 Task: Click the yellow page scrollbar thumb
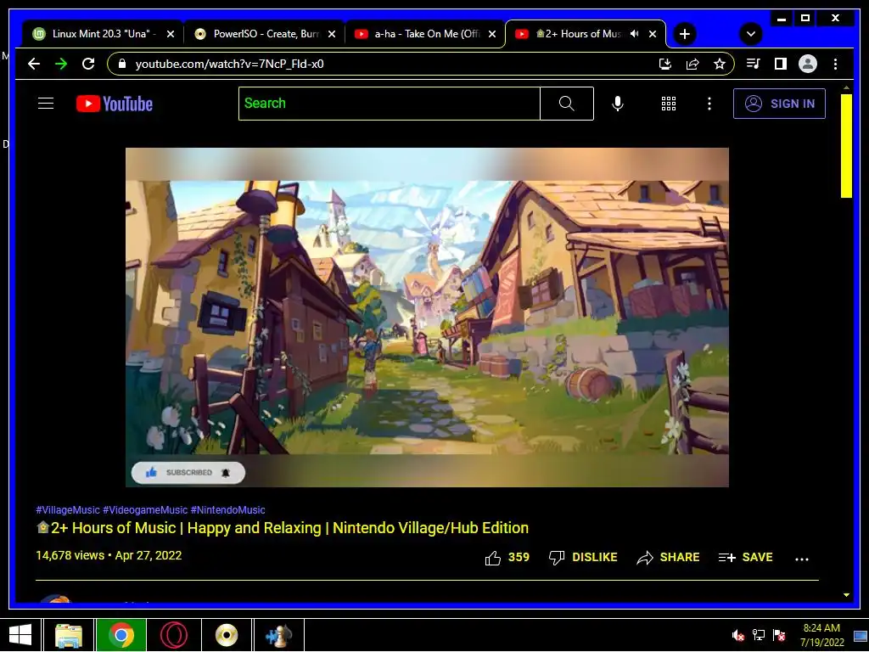click(846, 146)
